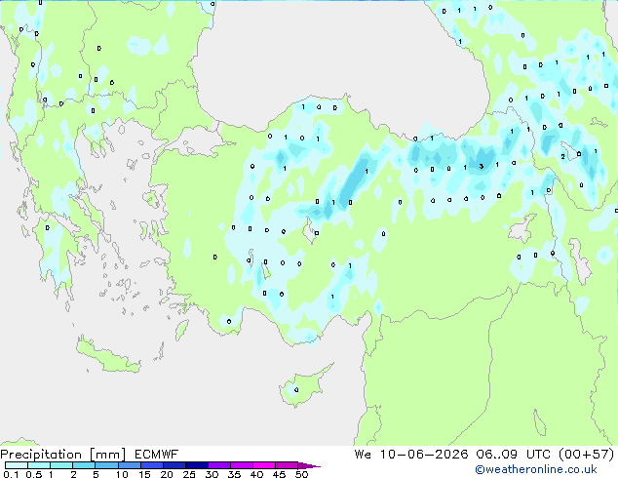
Task: Select the 35–40 mm violet legend swatch
Action: [241, 465]
